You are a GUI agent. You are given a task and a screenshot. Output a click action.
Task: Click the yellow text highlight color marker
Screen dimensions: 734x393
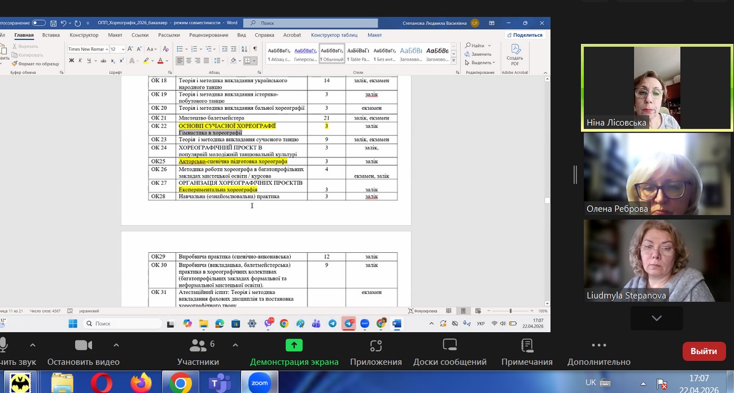147,61
